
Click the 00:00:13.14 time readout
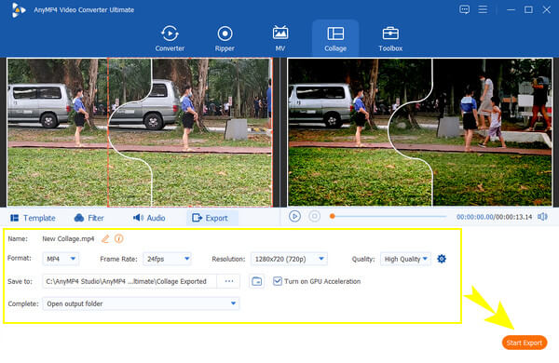point(513,217)
